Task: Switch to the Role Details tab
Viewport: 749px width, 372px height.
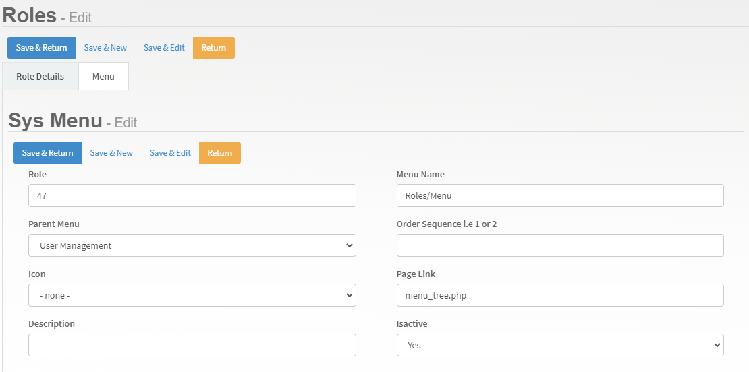Action: (40, 76)
